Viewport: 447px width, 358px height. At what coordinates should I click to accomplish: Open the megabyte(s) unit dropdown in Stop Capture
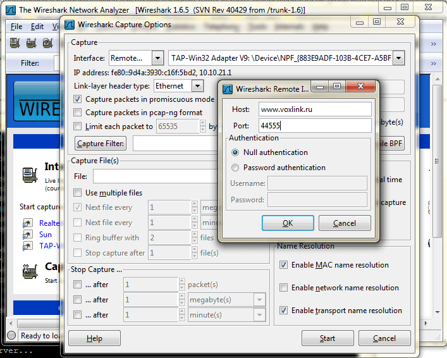click(x=259, y=300)
